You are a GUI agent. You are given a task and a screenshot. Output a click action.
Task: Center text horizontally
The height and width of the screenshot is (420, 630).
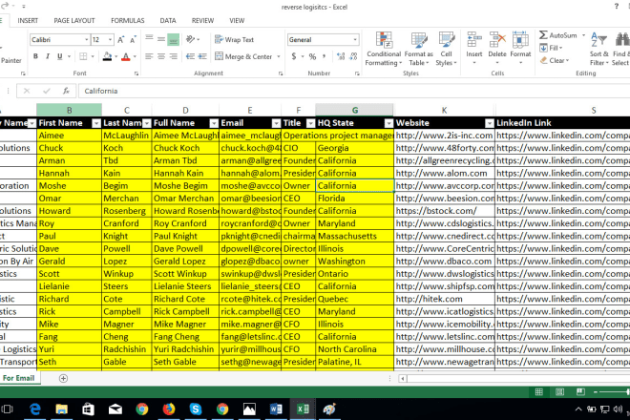tap(161, 56)
